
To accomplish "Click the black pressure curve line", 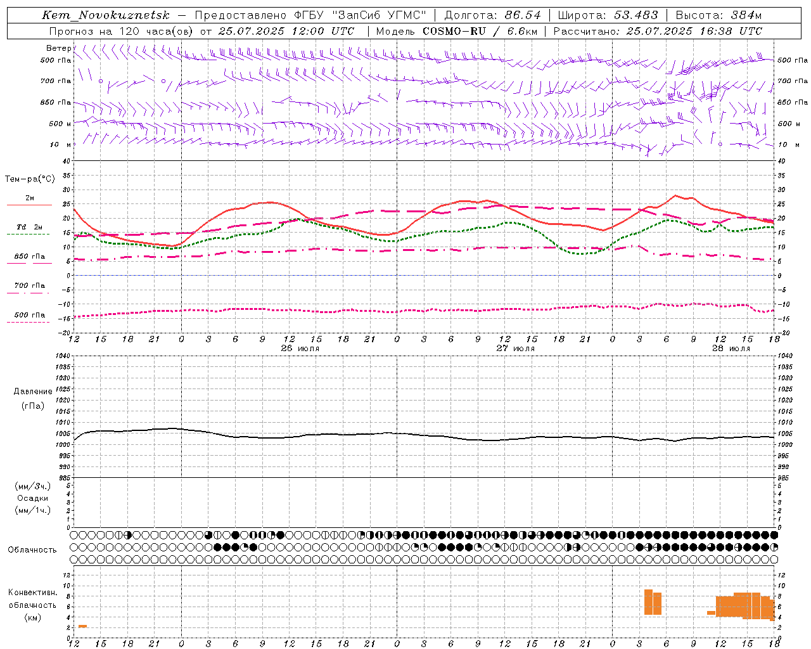I will click(x=424, y=435).
